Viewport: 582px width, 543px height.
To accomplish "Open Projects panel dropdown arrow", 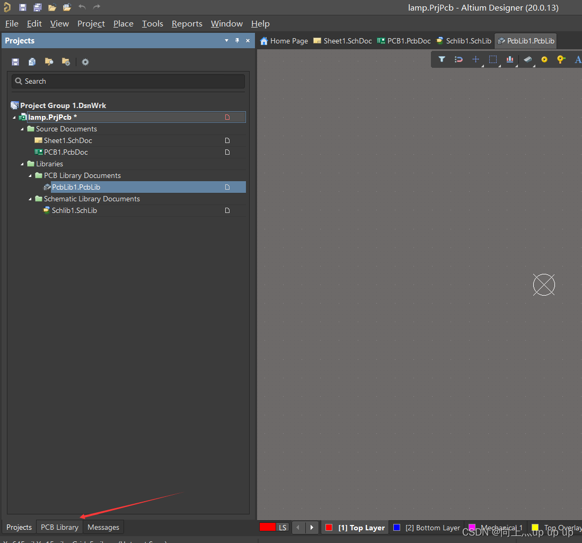I will [226, 40].
